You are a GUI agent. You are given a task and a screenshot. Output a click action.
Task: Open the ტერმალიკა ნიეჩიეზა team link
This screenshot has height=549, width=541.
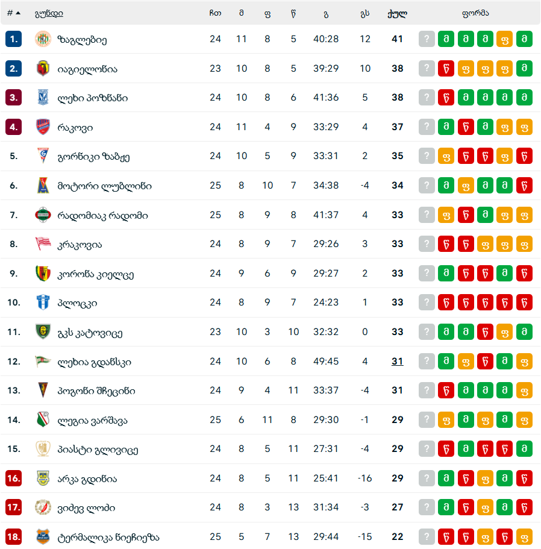coord(108,537)
